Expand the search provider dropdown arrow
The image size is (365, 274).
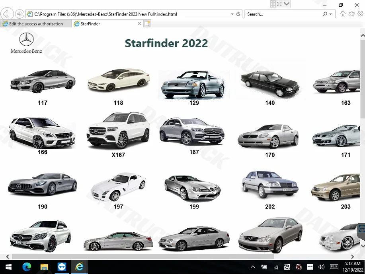tap(331, 14)
